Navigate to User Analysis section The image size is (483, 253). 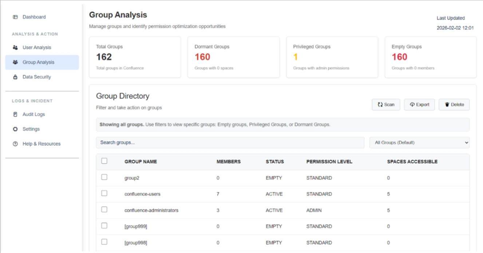pos(36,47)
